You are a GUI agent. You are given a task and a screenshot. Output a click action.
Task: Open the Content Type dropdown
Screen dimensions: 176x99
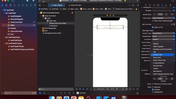coord(163,33)
